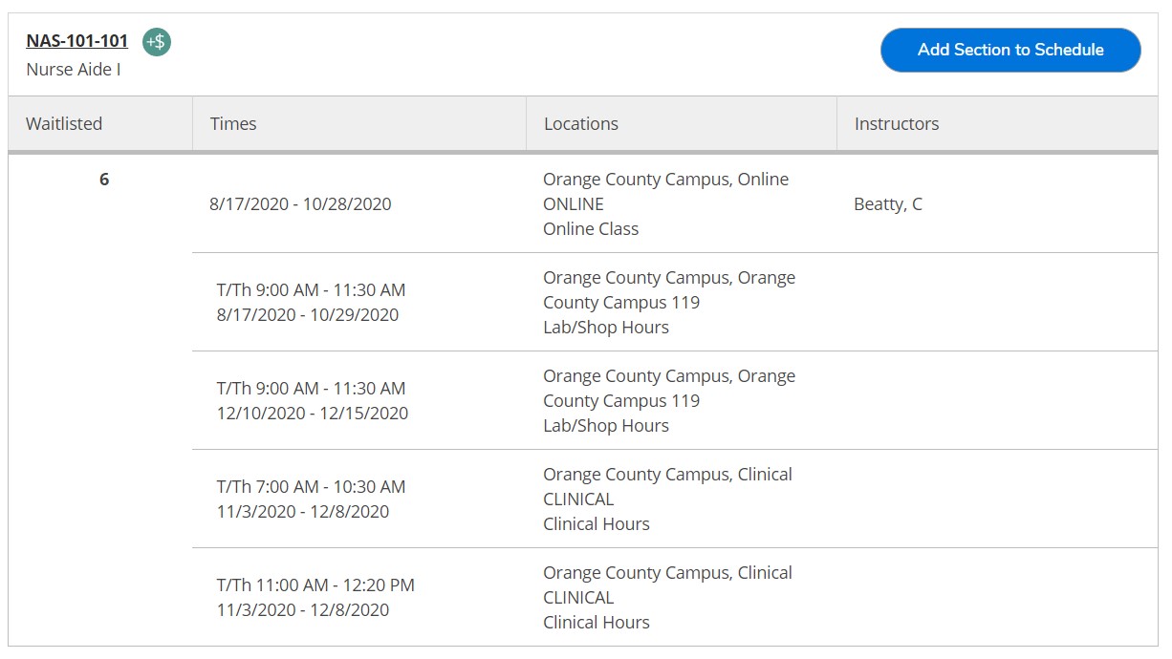Click the T/Th 7:00 AM - 10:30 AM time
The width and height of the screenshot is (1172, 659).
(311, 486)
